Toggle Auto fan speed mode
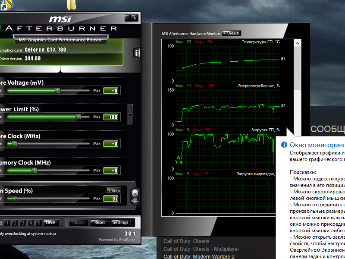345x259 pixels. (113, 190)
